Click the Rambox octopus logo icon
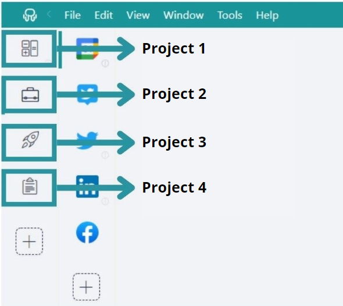Viewport: 343px width, 306px height. (x=30, y=15)
